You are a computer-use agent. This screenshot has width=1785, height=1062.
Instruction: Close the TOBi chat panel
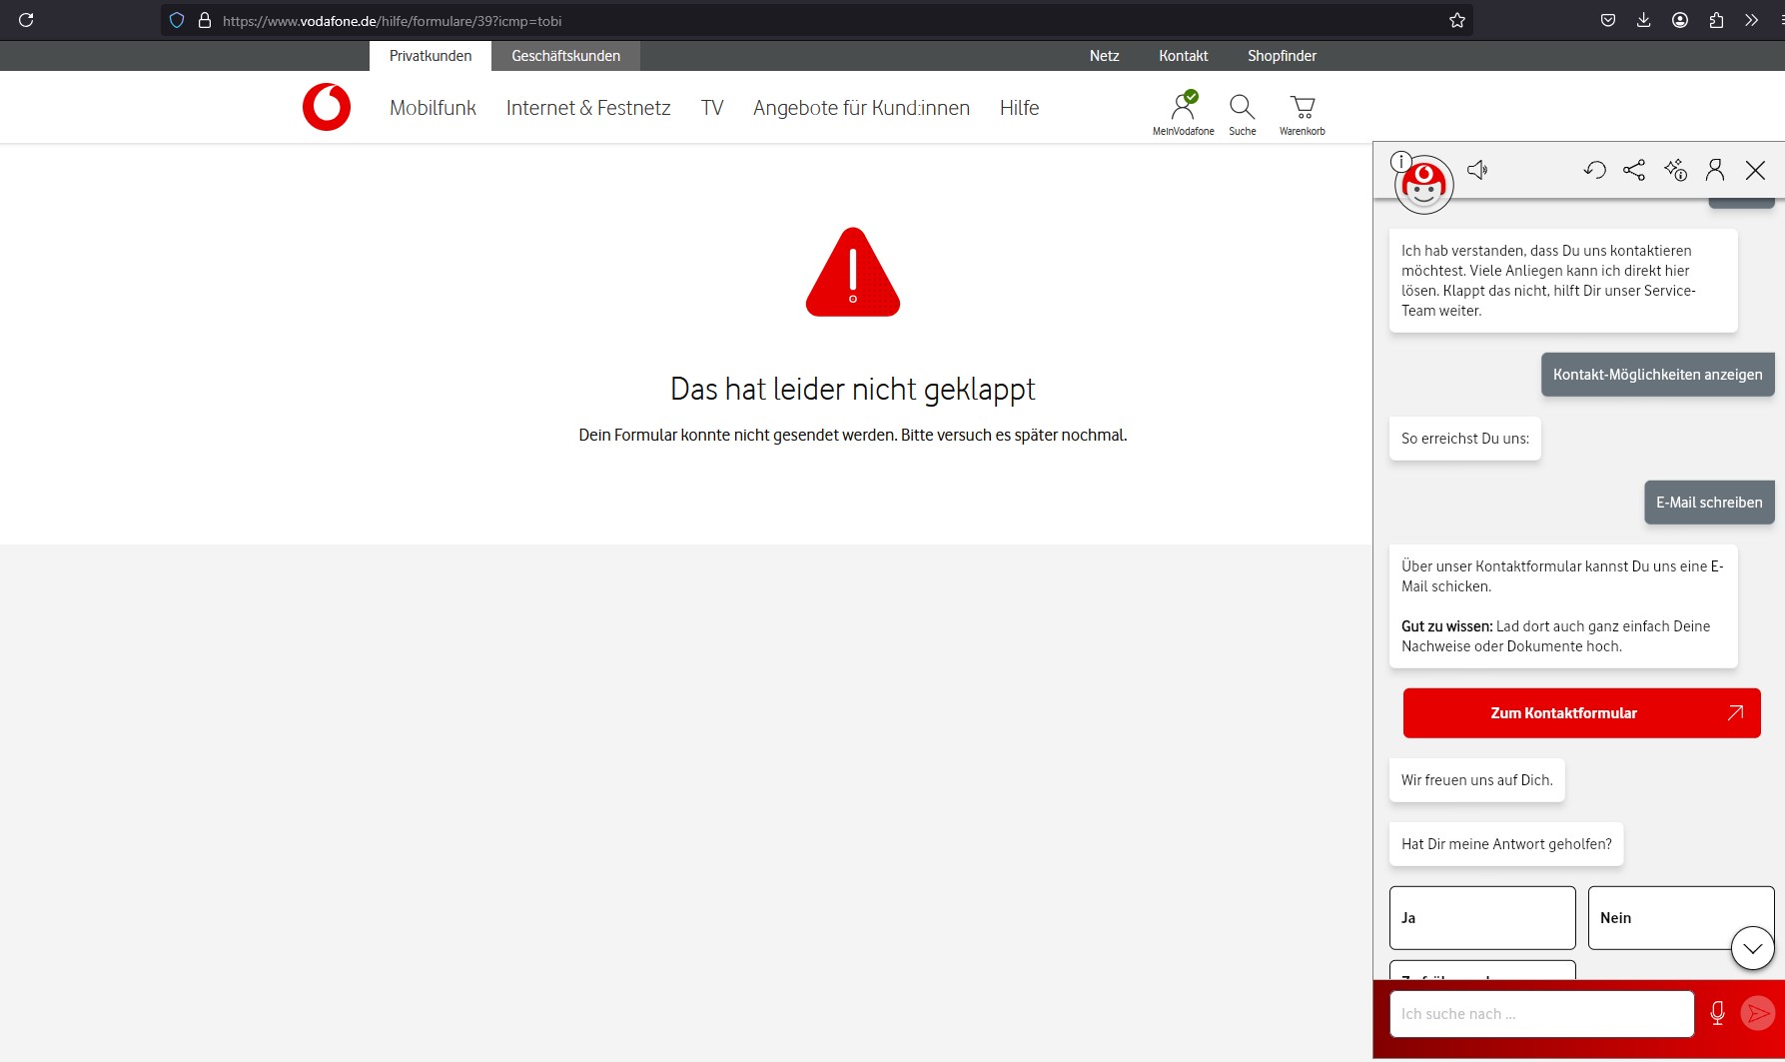1755,170
